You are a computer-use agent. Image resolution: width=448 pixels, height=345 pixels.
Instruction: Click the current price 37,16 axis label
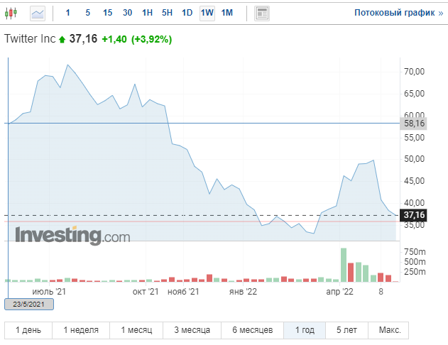(x=414, y=215)
